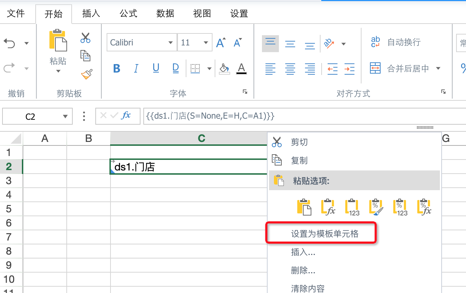The width and height of the screenshot is (466, 293).
Task: Open the font size 11 dropdown
Action: [x=206, y=43]
